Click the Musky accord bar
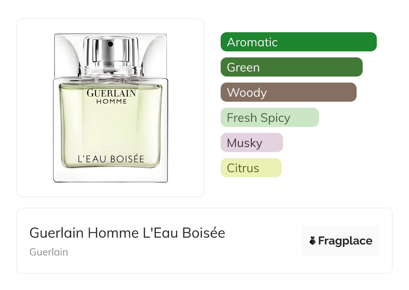 252,143
